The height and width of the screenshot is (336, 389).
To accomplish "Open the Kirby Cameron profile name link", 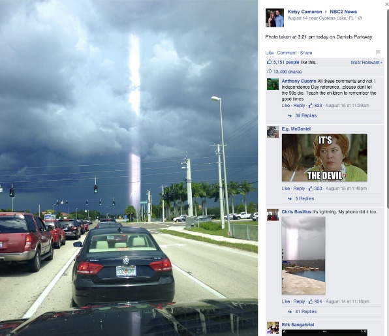I will pyautogui.click(x=305, y=12).
